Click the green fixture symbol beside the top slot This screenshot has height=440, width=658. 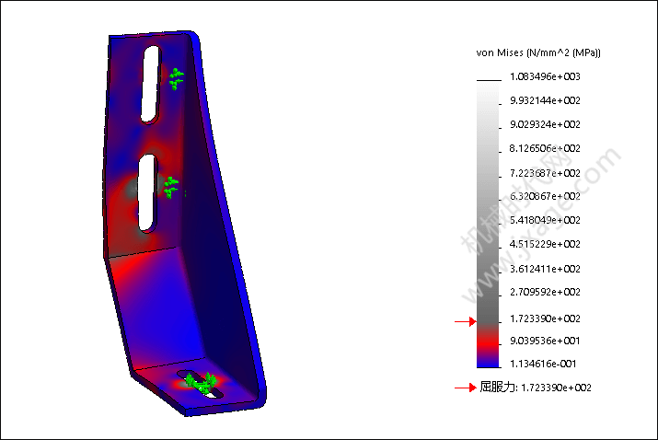177,79
